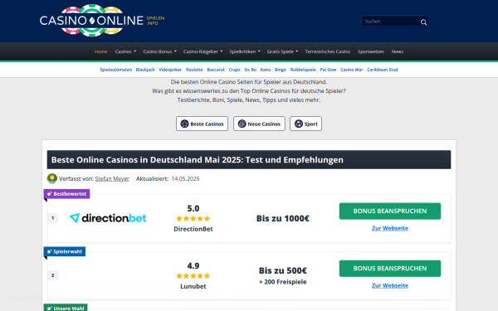Click the 'Bis zu 500€' offer text
Image resolution: width=498 pixels, height=311 pixels.
[x=283, y=270]
